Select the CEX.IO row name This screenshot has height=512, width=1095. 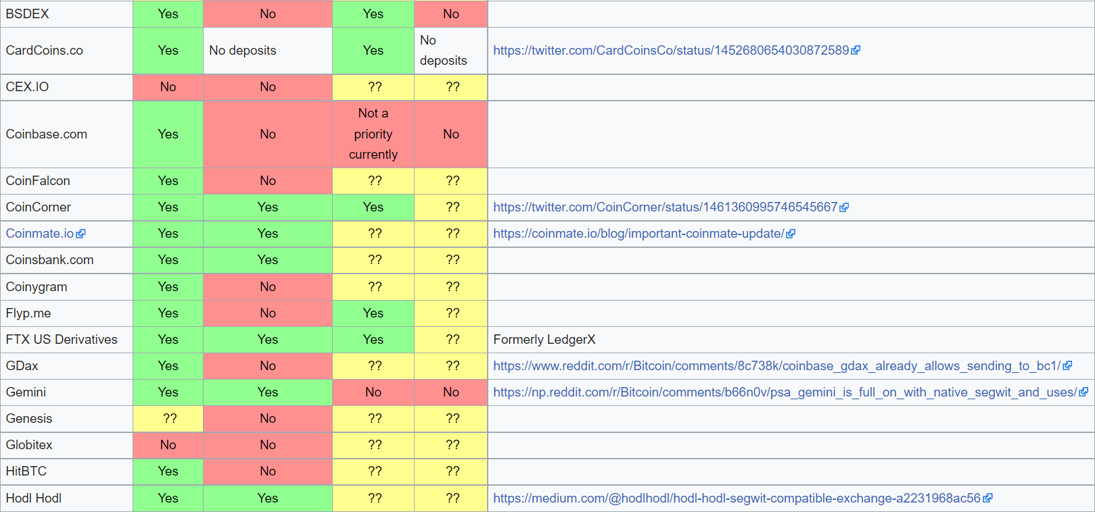27,87
